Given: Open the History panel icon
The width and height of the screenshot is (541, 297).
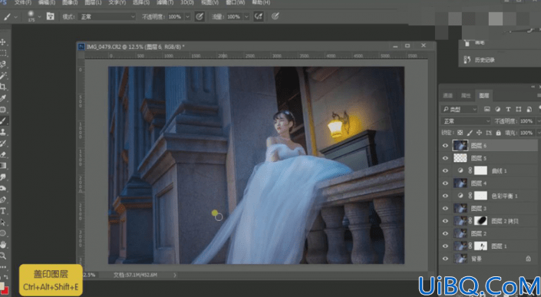Looking at the screenshot, I should coord(467,60).
